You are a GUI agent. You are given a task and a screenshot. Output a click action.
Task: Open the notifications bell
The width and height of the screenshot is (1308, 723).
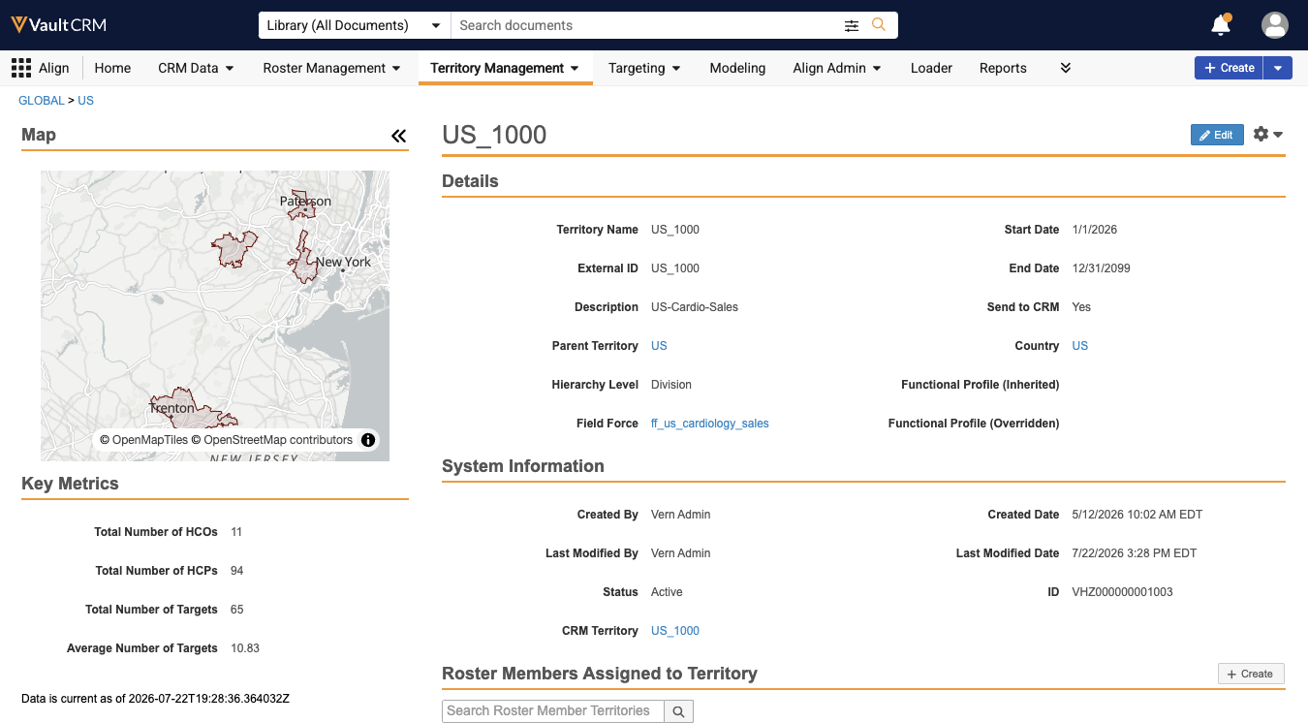pyautogui.click(x=1221, y=25)
